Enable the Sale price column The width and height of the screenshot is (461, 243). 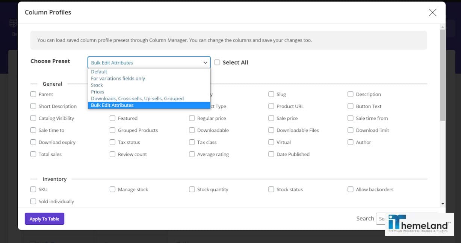(x=271, y=118)
